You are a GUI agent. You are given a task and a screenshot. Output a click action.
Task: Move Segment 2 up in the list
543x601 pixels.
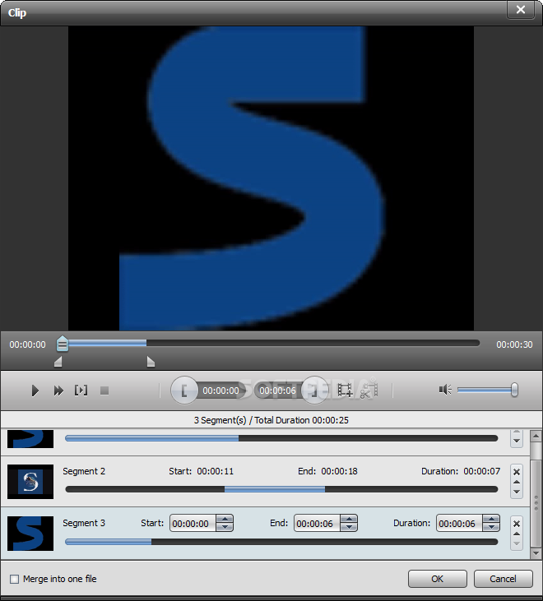(517, 482)
